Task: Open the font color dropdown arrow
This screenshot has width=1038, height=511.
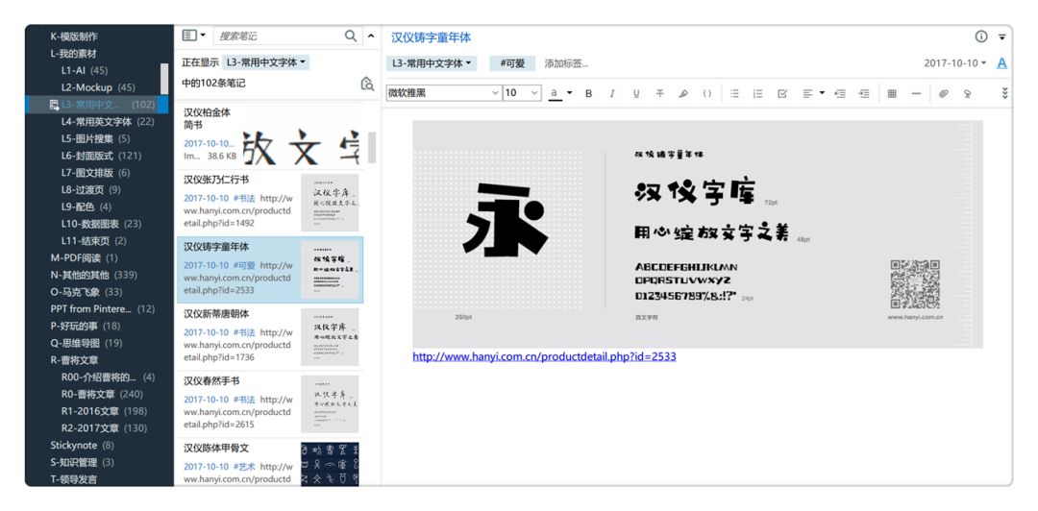Action: click(x=569, y=93)
